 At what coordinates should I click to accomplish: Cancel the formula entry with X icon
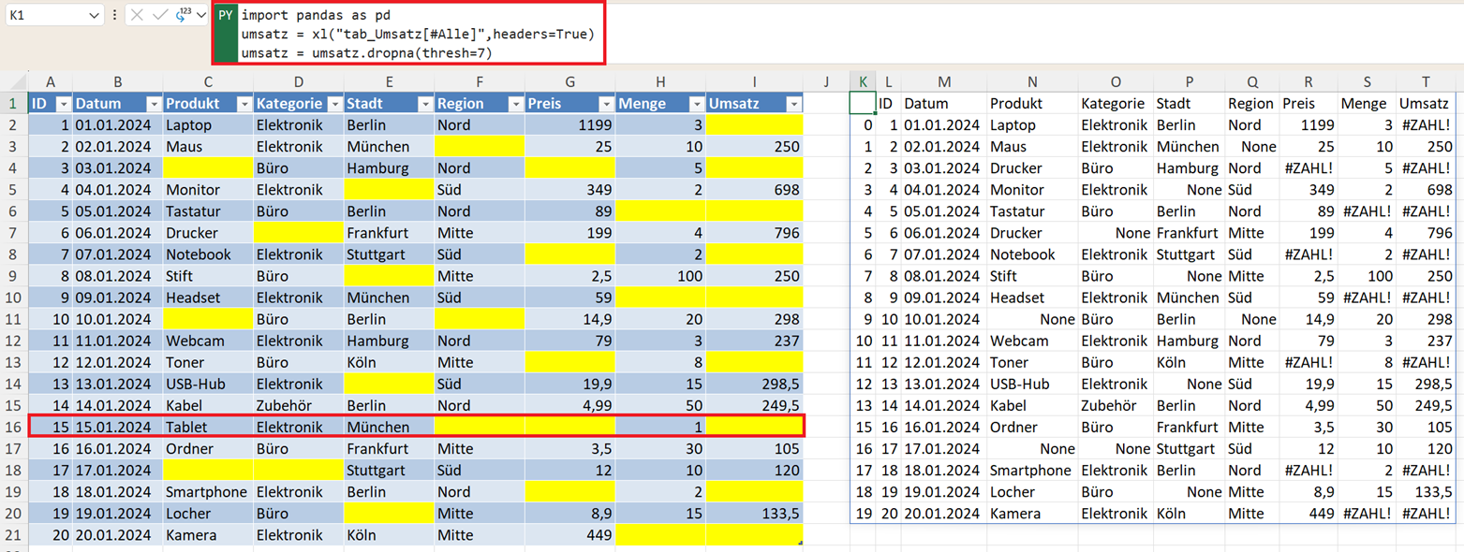(x=138, y=16)
